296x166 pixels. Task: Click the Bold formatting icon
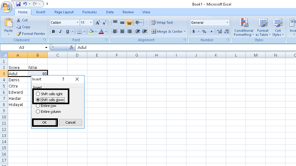tap(53, 32)
